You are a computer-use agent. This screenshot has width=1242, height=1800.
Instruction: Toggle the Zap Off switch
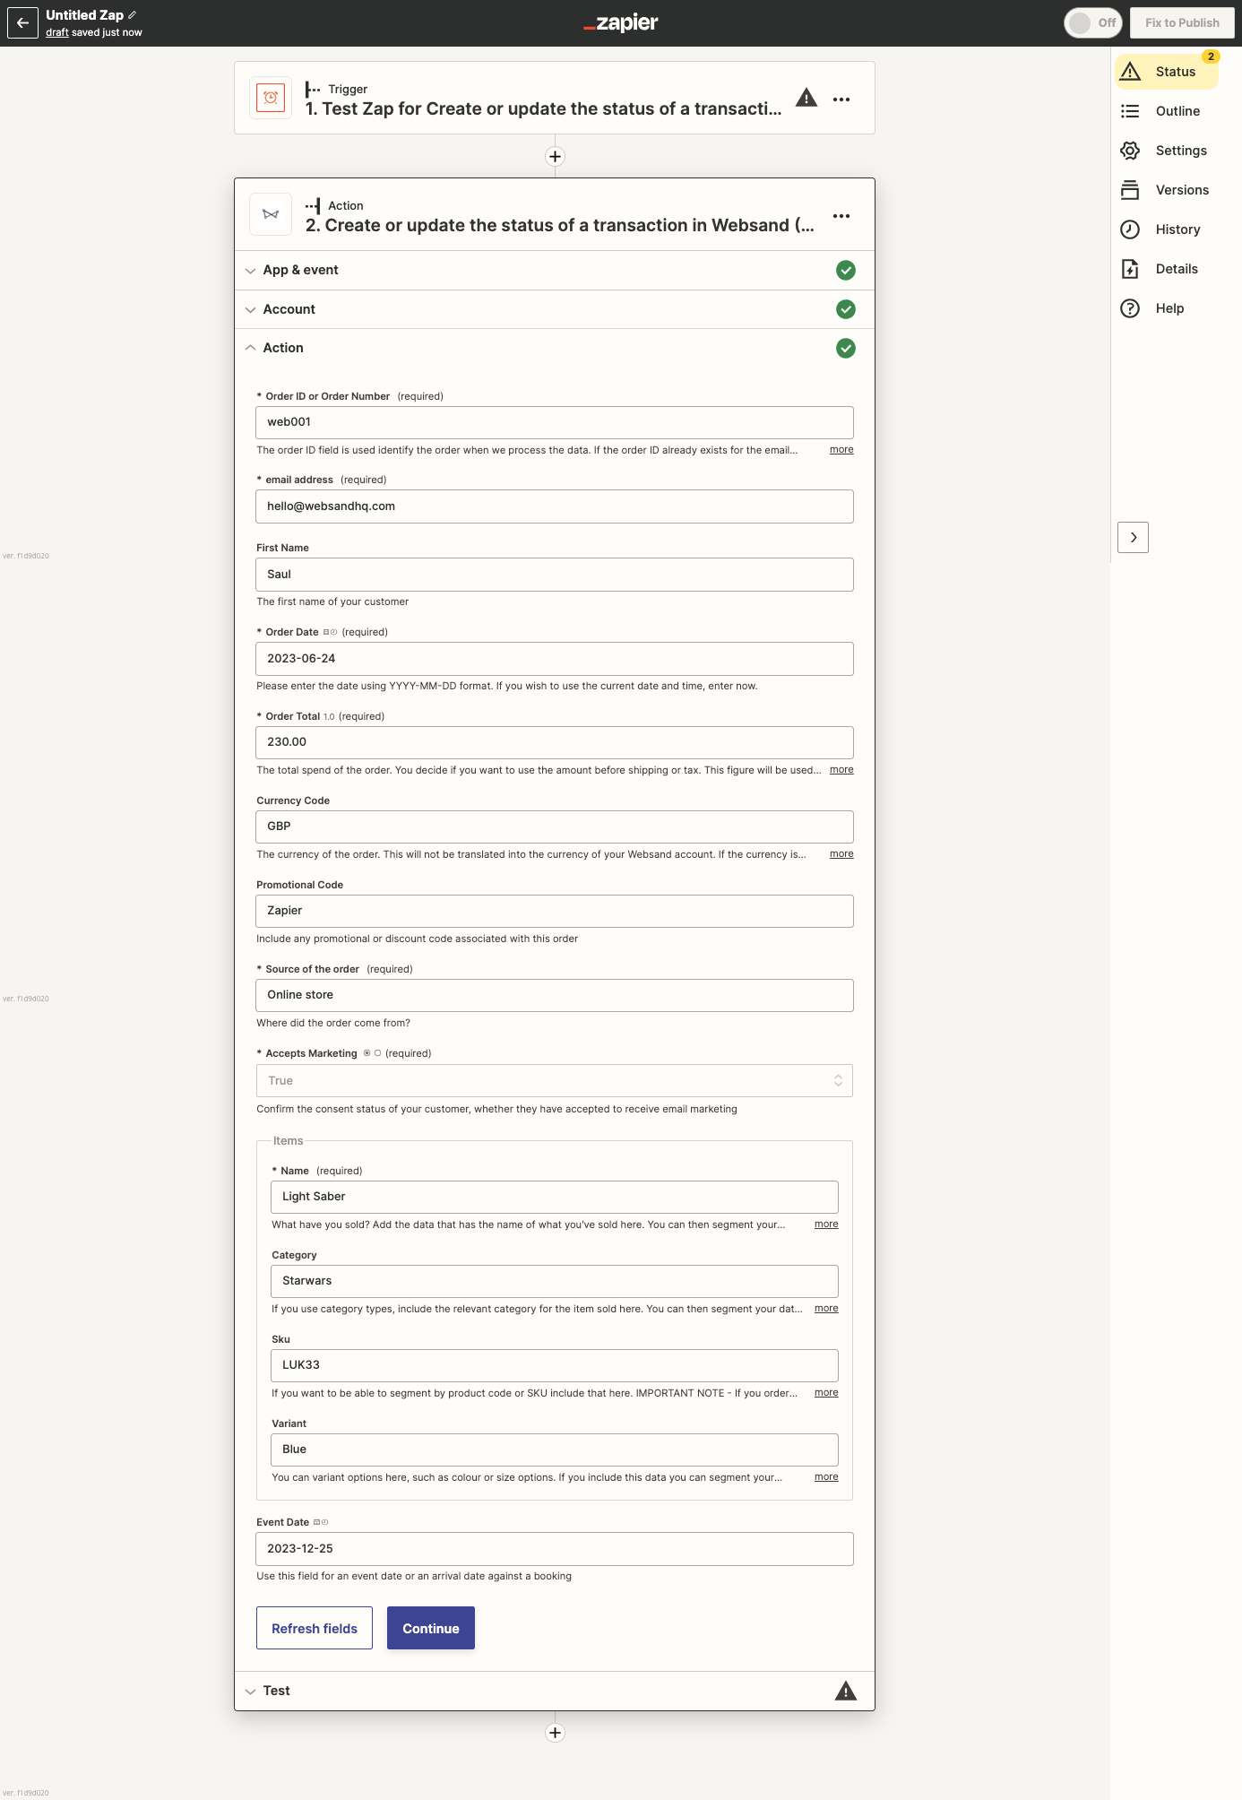tap(1092, 22)
